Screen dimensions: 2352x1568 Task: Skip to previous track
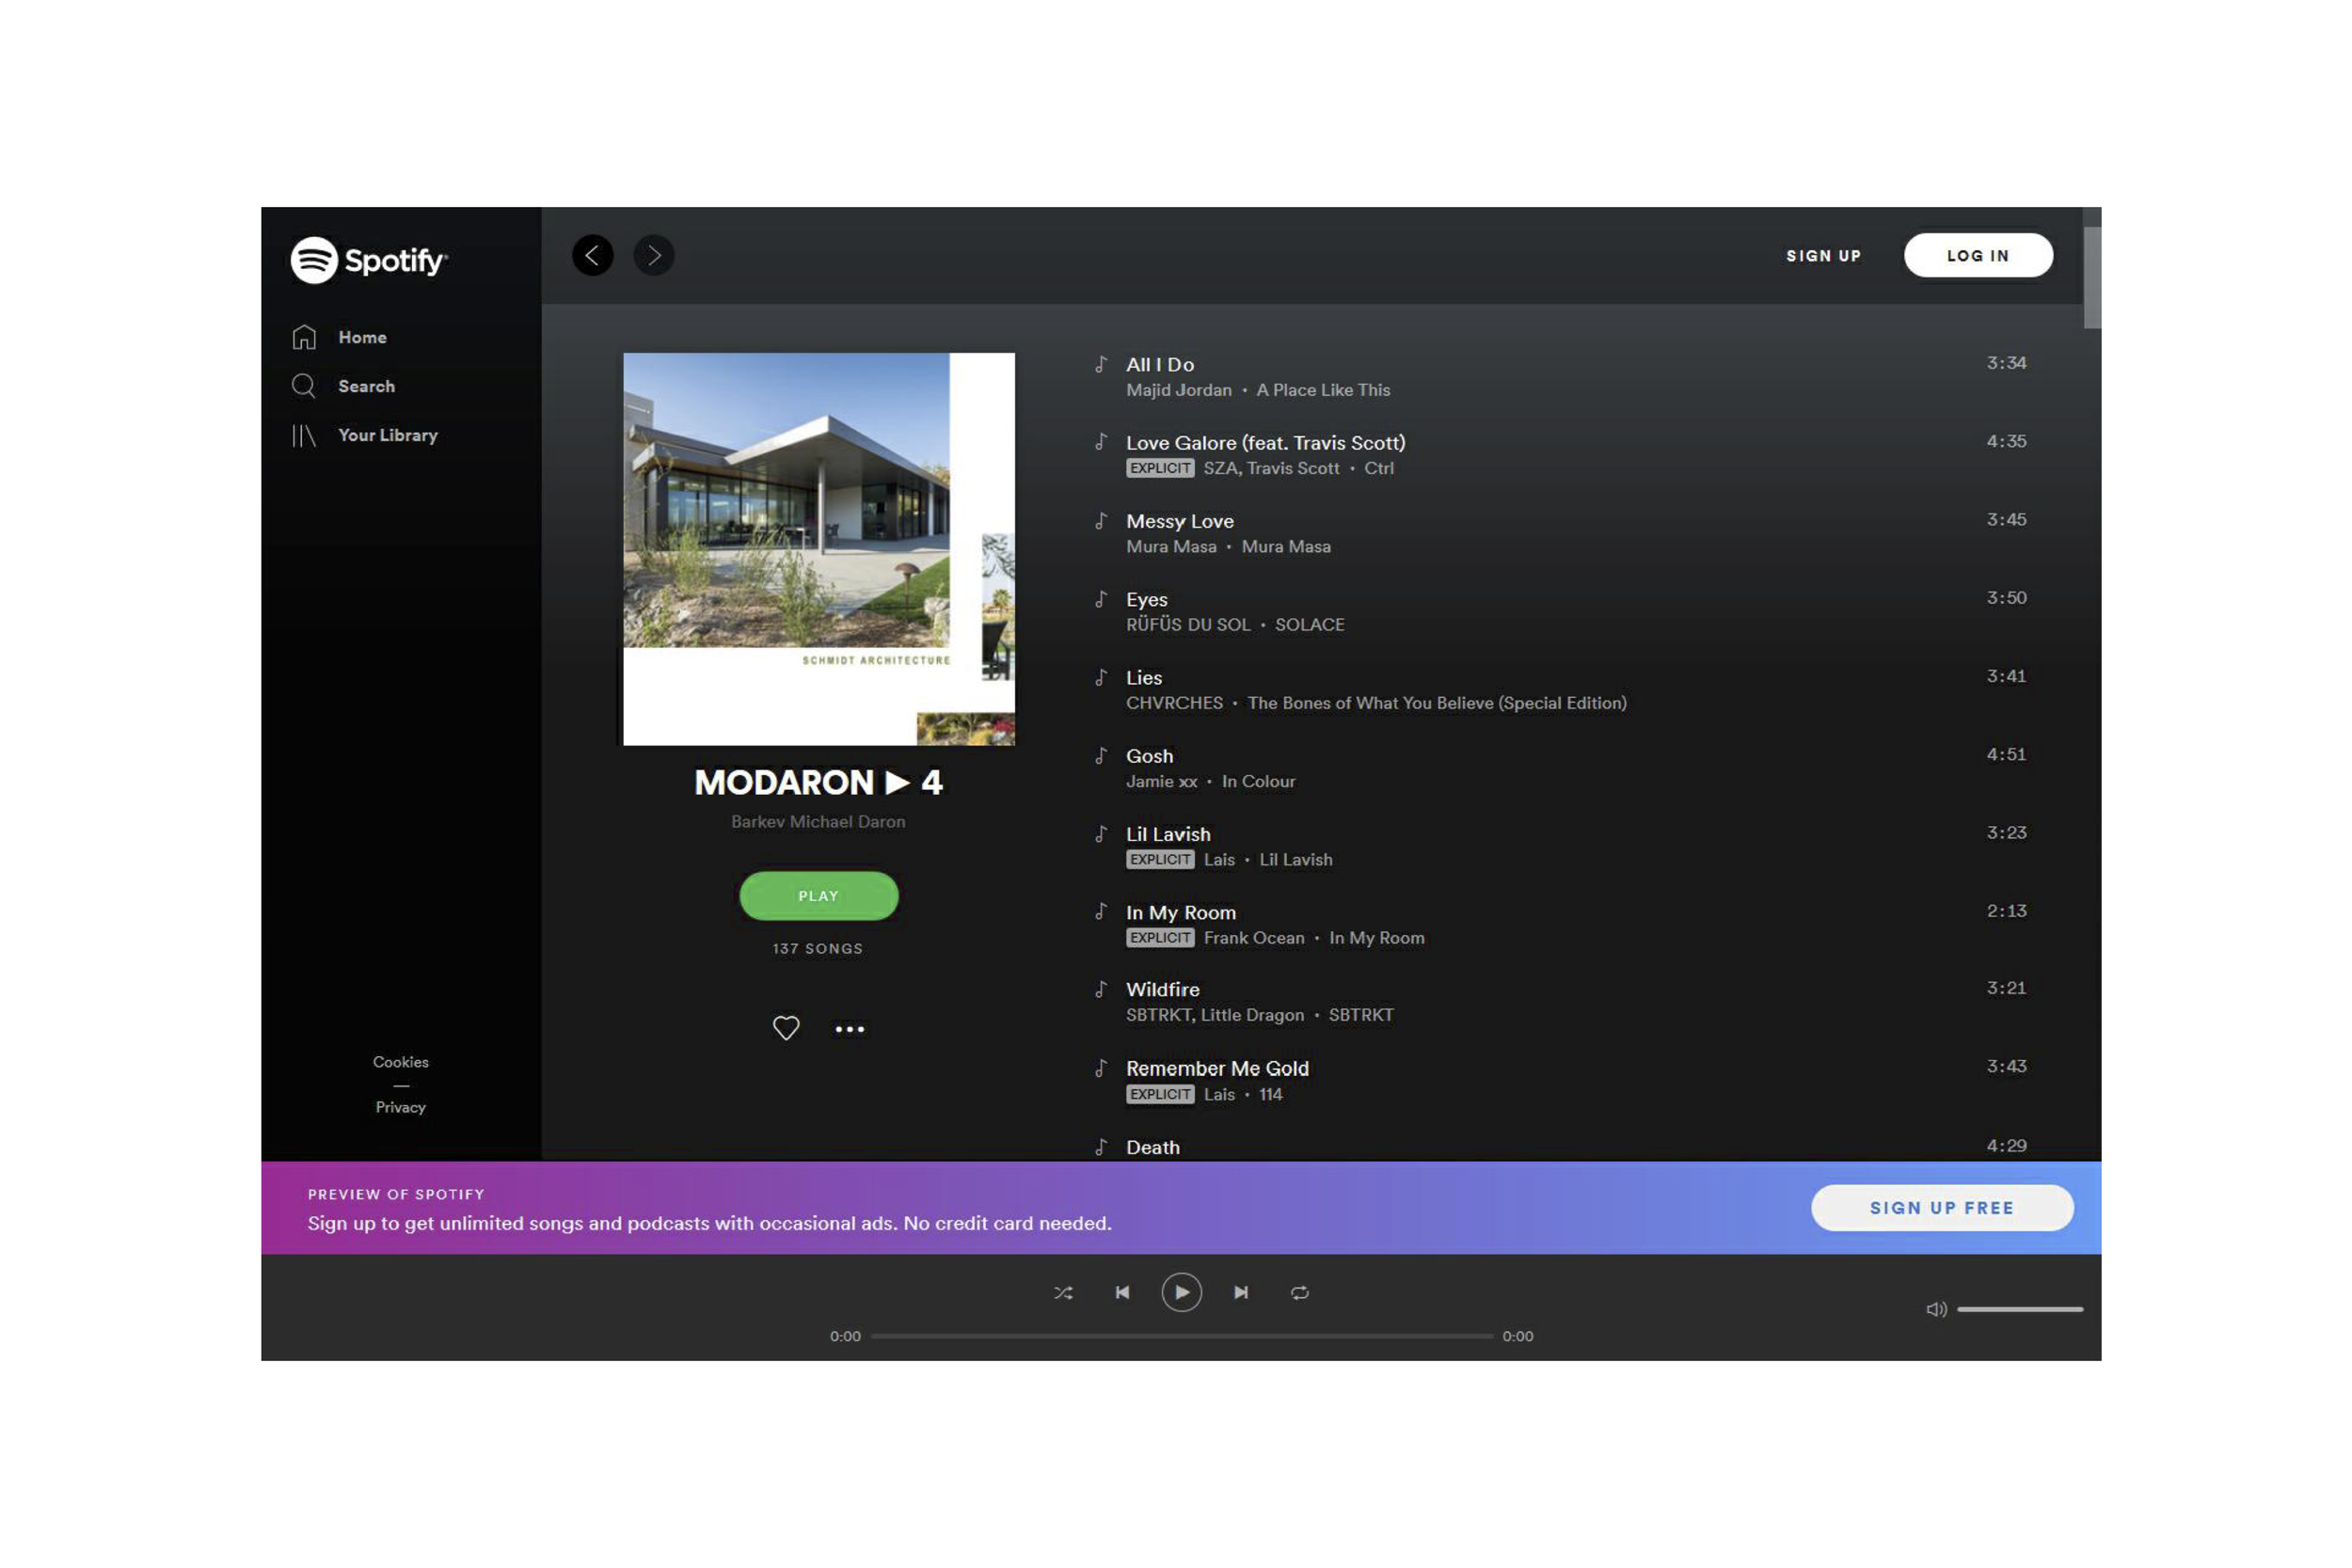(x=1122, y=1293)
